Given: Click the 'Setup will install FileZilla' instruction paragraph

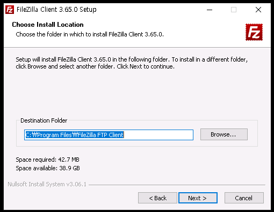Looking at the screenshot, I should pos(132,63).
